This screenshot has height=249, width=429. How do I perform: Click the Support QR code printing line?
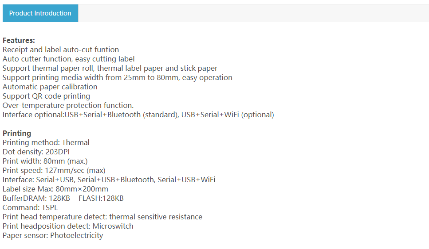[46, 96]
